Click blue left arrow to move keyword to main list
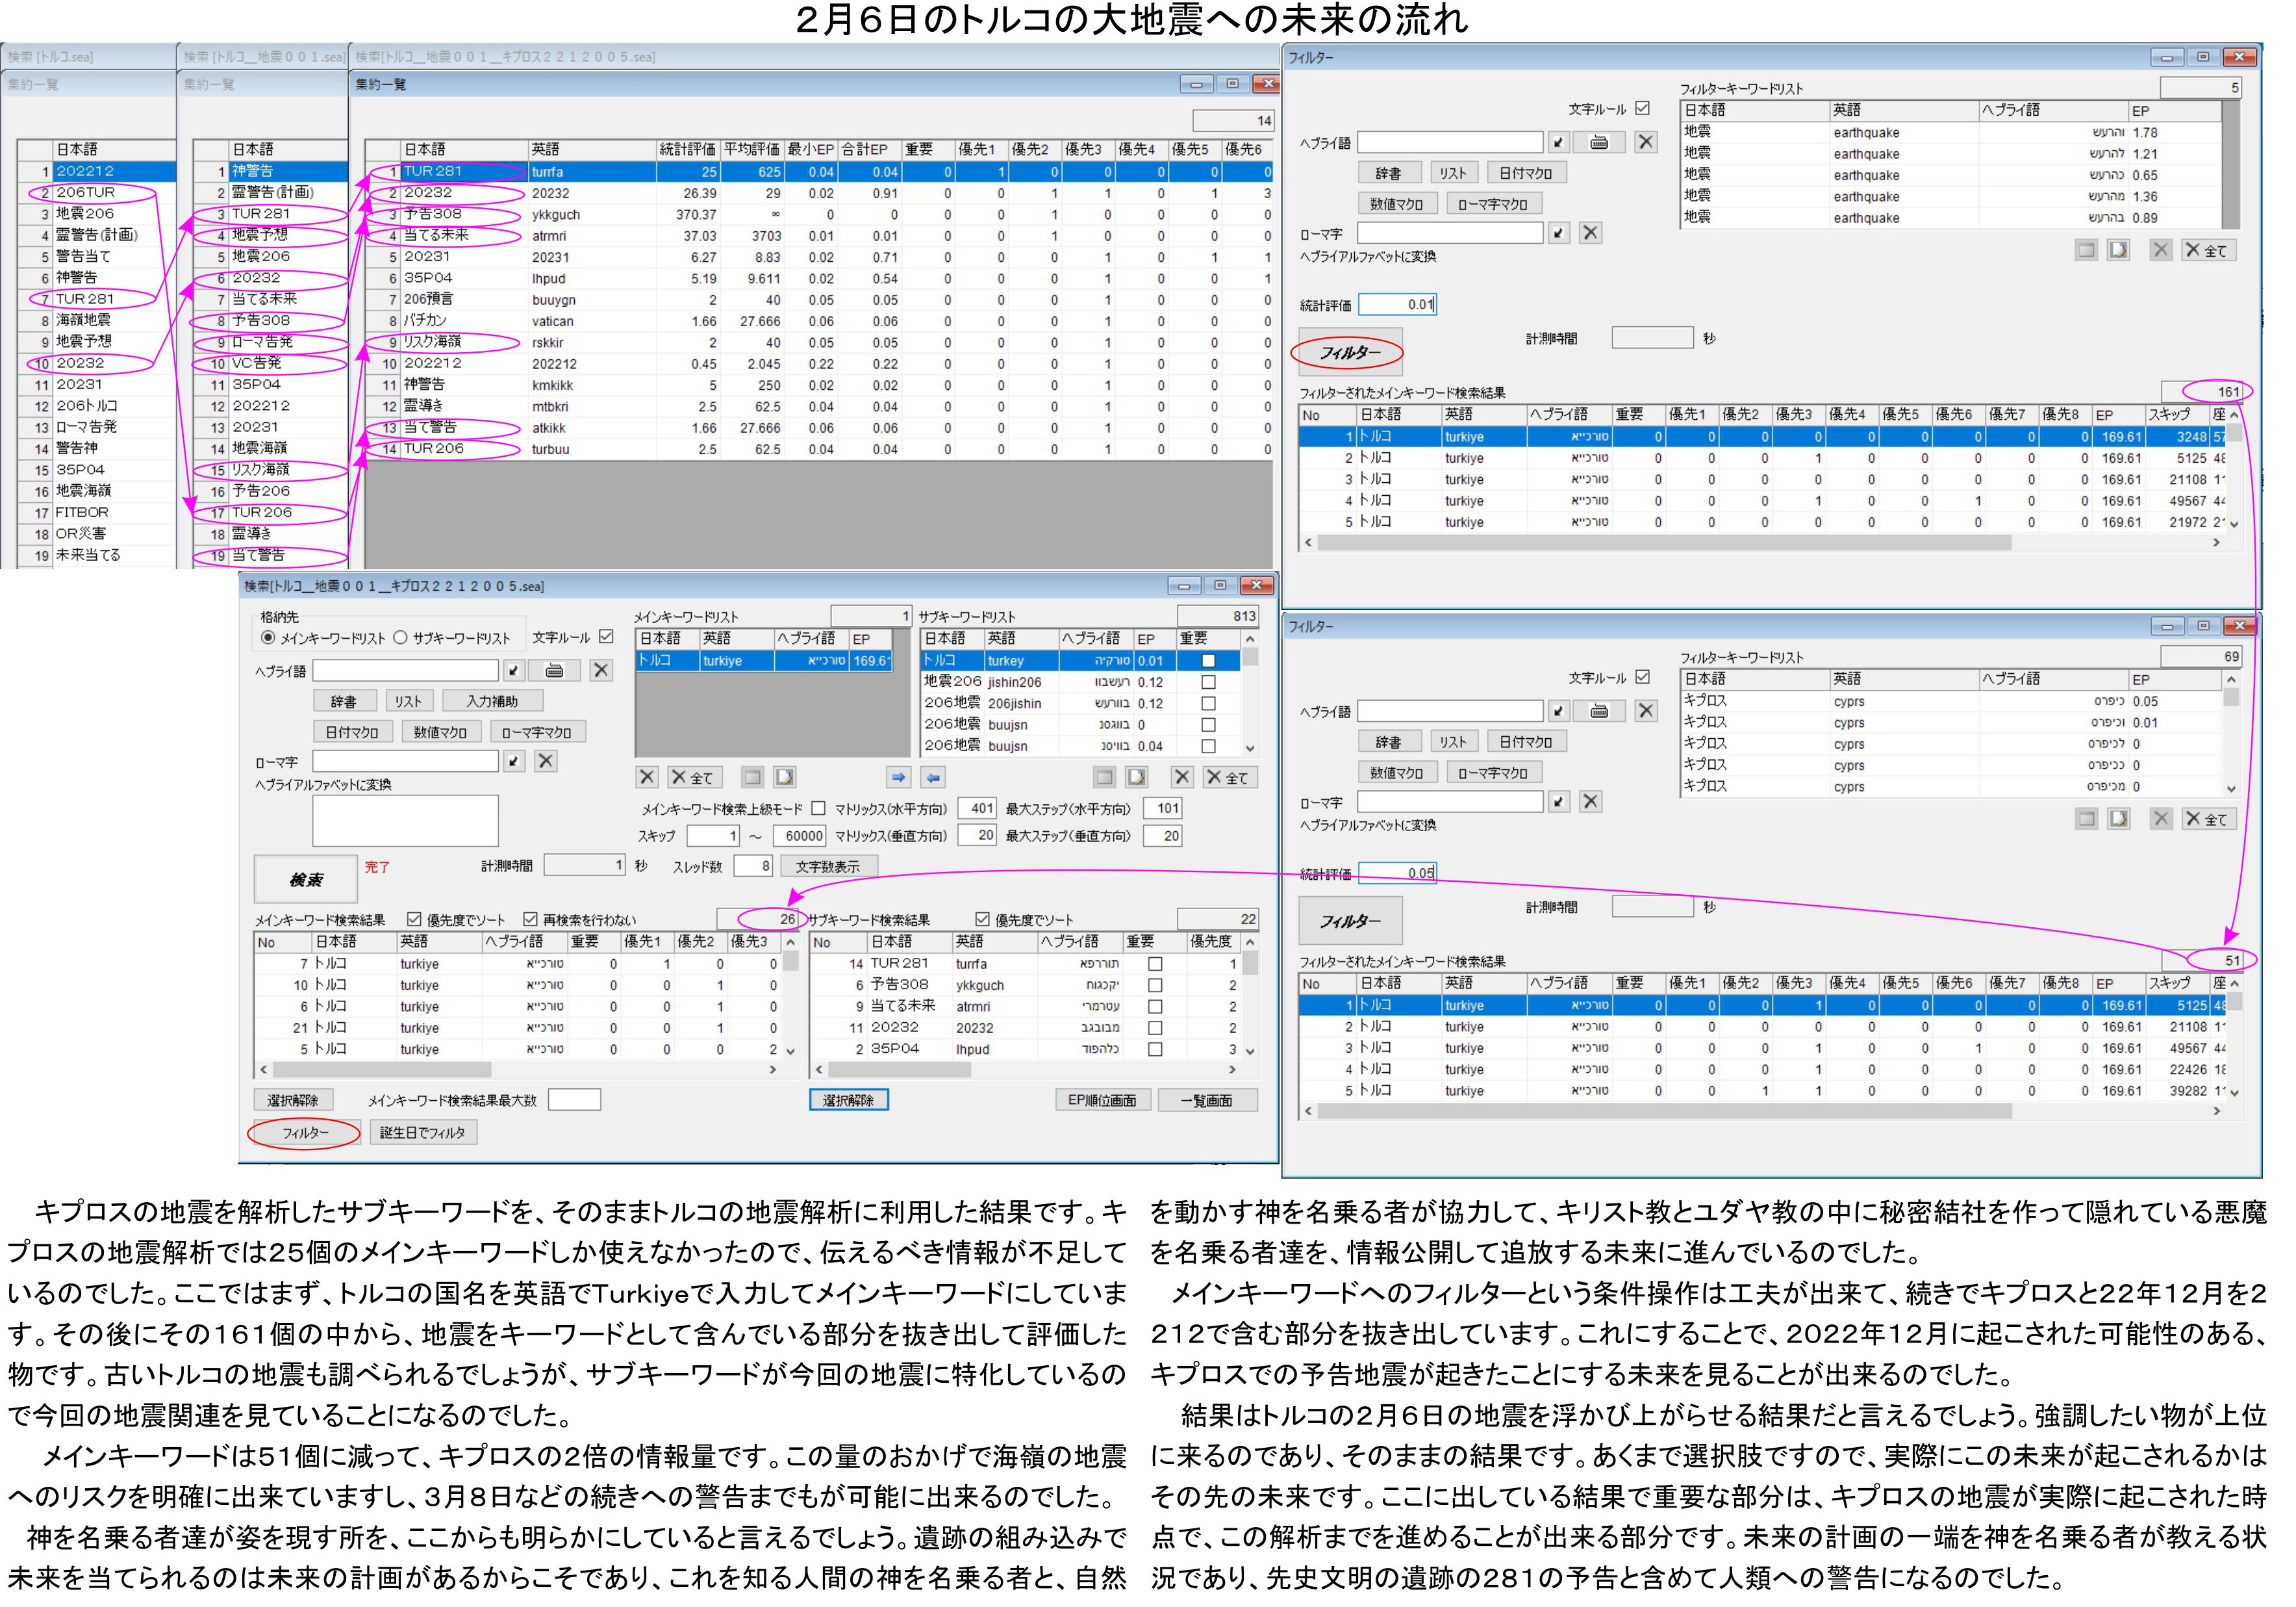The width and height of the screenshot is (2296, 1607). [932, 777]
